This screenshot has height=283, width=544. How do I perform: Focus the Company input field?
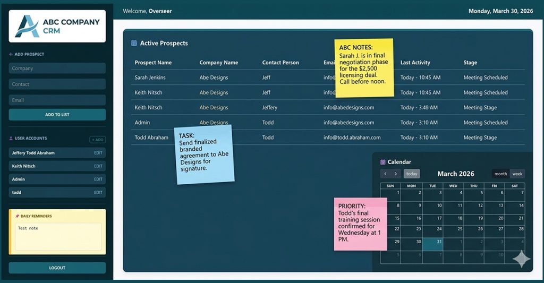click(57, 68)
